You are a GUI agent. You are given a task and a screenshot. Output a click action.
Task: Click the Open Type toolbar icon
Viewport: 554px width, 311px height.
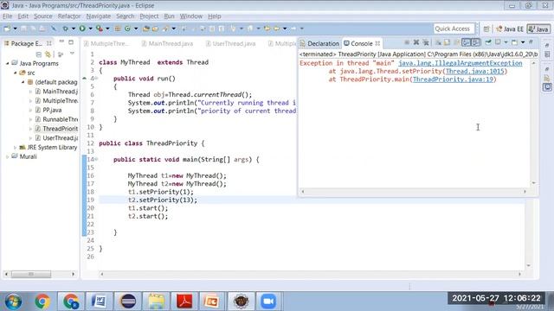tap(146, 29)
